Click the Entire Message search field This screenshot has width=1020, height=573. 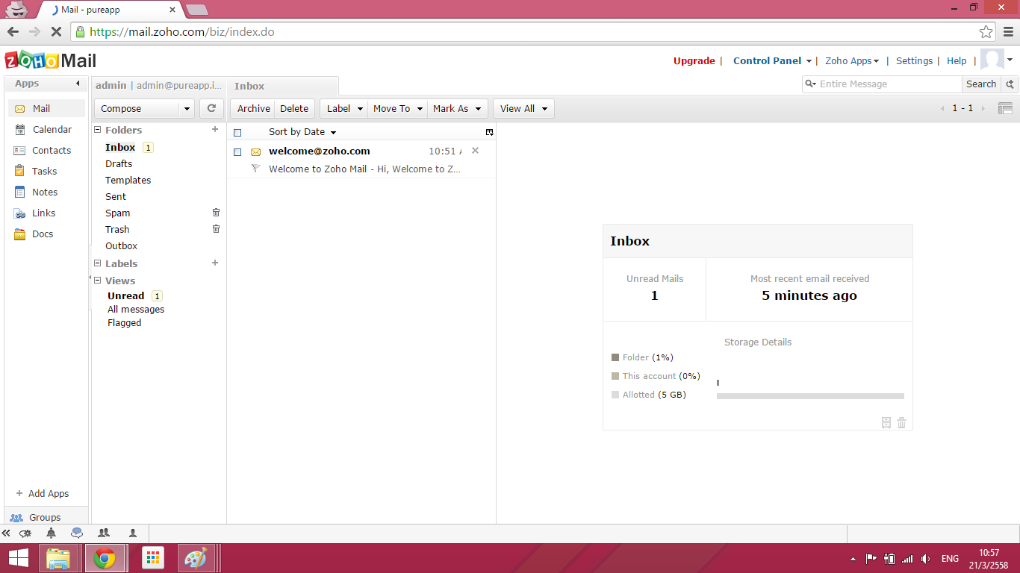[x=889, y=84]
